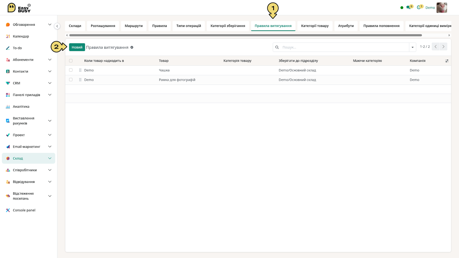Go to the previous page of records

[435, 46]
